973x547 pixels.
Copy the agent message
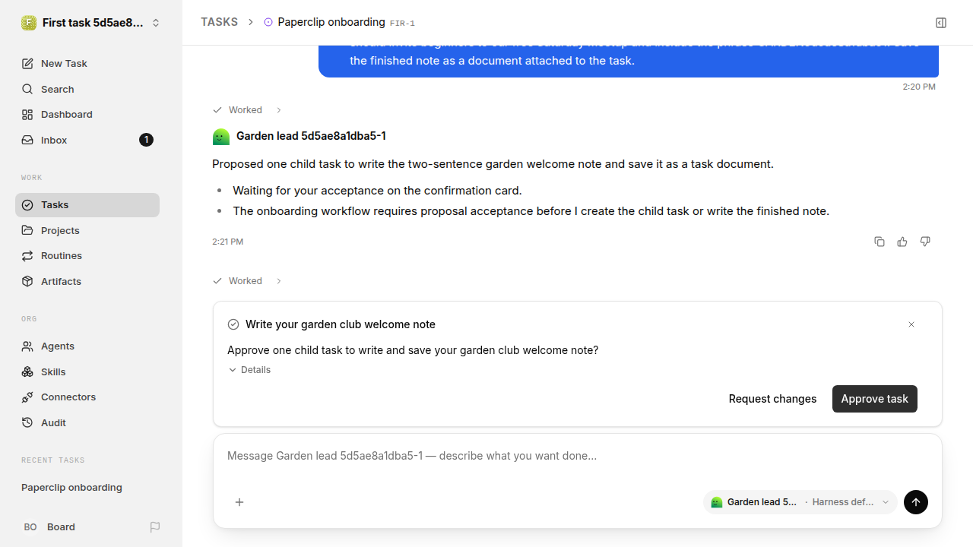click(x=880, y=242)
